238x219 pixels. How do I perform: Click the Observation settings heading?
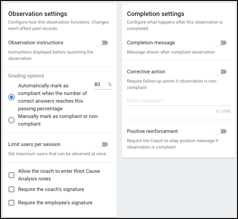38,14
